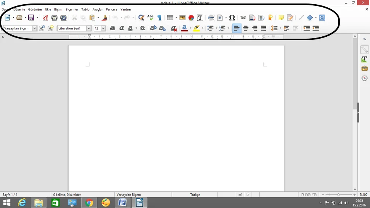
Task: Toggle Formatting Marks pilcrow
Action: point(159,18)
